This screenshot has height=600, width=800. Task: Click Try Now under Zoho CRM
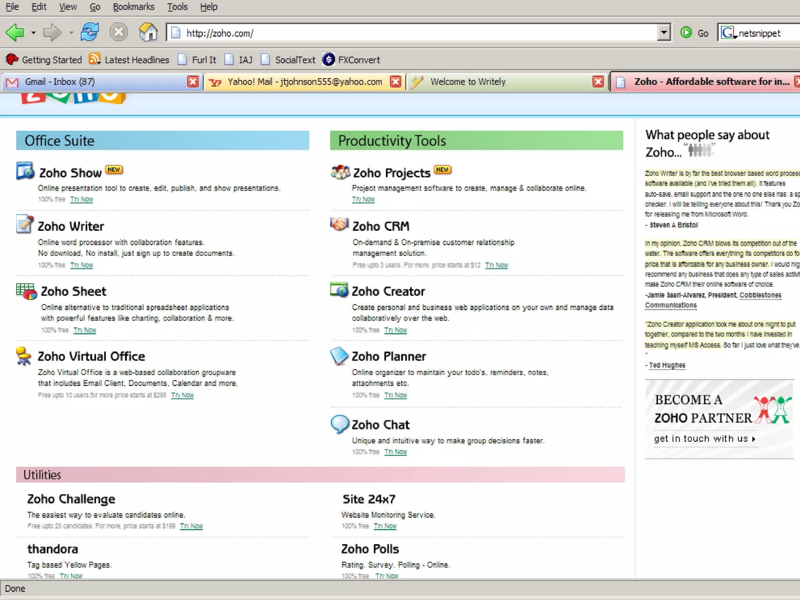[x=496, y=265]
